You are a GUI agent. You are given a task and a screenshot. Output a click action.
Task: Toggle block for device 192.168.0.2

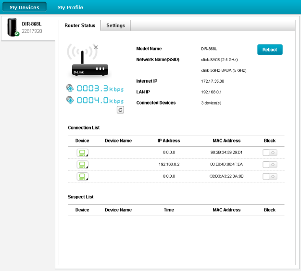point(270,165)
